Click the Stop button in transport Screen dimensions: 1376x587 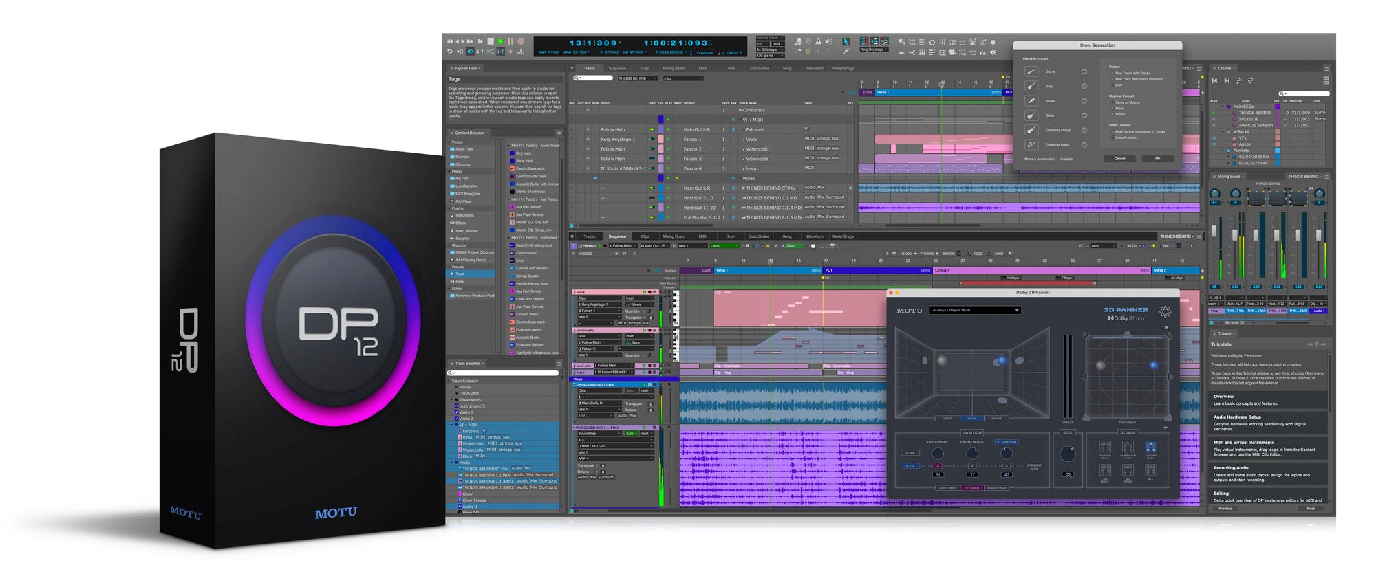pyautogui.click(x=490, y=41)
